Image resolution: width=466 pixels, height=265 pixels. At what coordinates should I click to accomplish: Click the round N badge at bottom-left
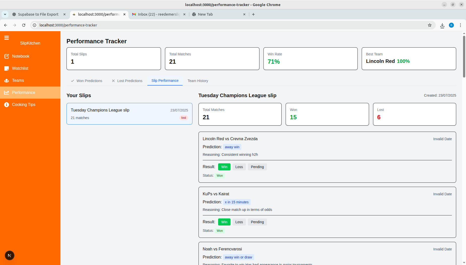(x=10, y=256)
